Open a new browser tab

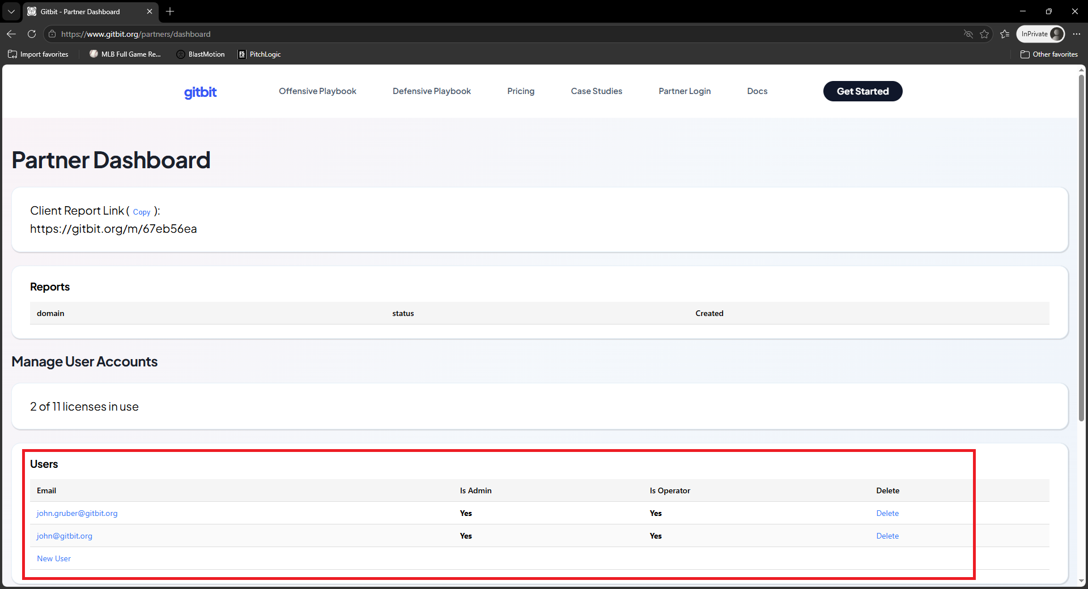pyautogui.click(x=170, y=11)
